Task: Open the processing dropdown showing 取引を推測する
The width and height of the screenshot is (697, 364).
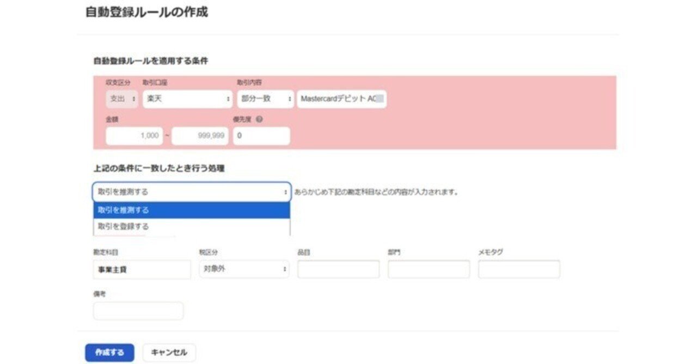Action: click(192, 192)
